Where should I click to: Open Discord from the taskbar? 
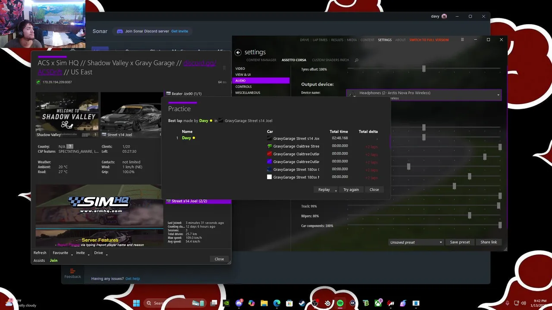point(239,303)
